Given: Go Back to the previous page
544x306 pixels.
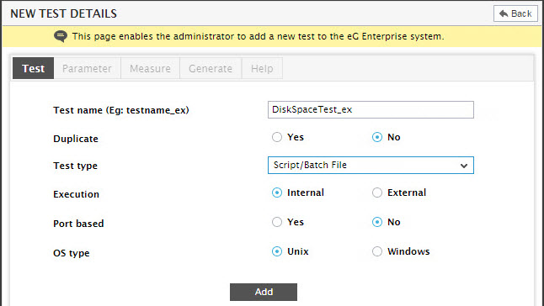Looking at the screenshot, I should pos(515,13).
